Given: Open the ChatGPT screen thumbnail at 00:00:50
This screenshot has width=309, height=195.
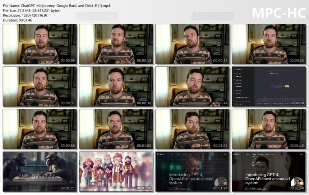Looking at the screenshot, I should click(269, 86).
